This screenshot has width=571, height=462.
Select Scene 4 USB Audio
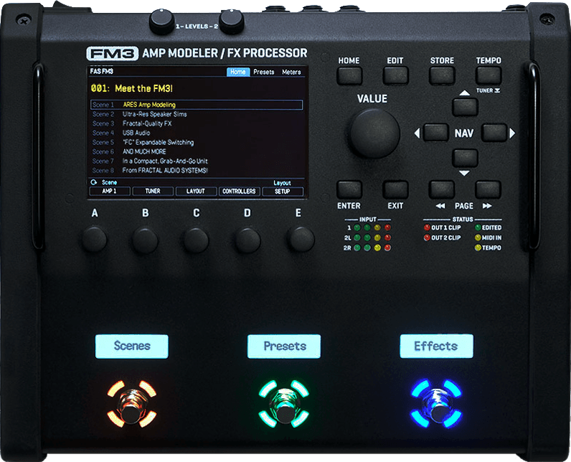[197, 133]
